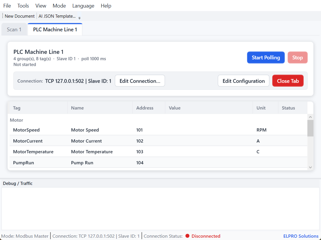Click Mode: Modbus Master status entry
The image size is (321, 240).
[25, 236]
